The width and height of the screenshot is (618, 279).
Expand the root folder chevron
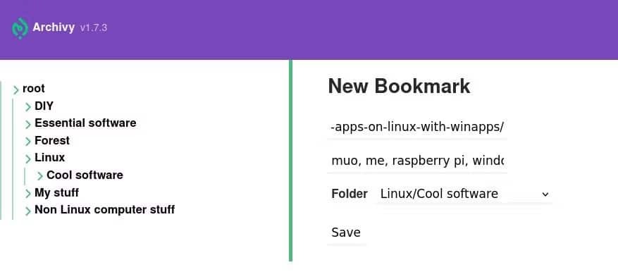pos(16,90)
